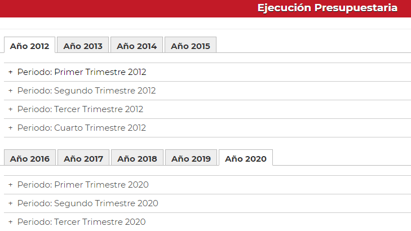
Task: Click the Año 2020 tab
Action: click(x=246, y=158)
